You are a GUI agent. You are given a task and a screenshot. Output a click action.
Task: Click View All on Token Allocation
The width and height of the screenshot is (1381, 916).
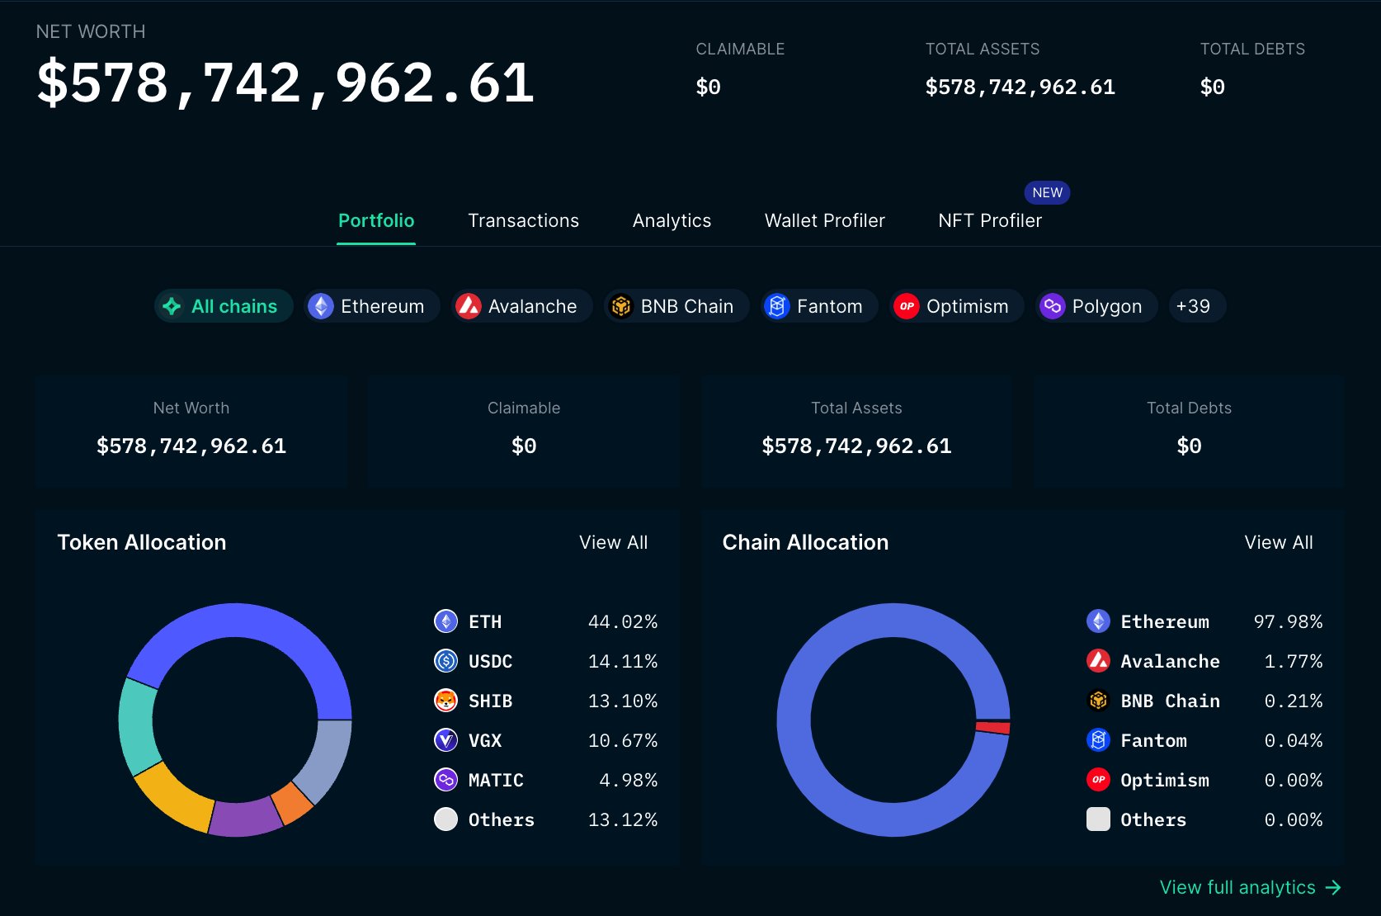(613, 542)
